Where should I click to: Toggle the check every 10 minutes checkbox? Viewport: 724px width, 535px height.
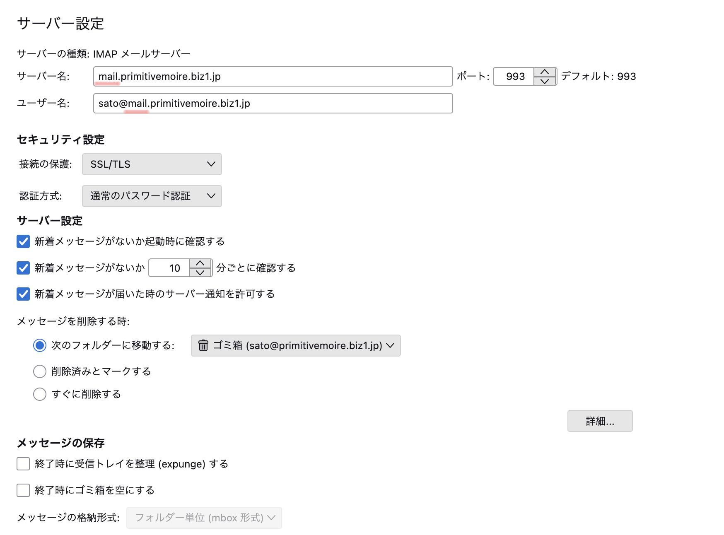click(x=23, y=268)
